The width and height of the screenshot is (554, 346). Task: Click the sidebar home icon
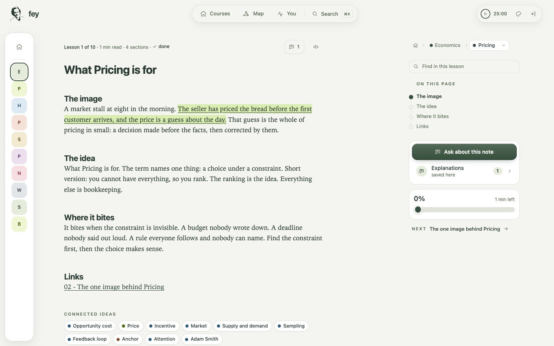point(19,47)
